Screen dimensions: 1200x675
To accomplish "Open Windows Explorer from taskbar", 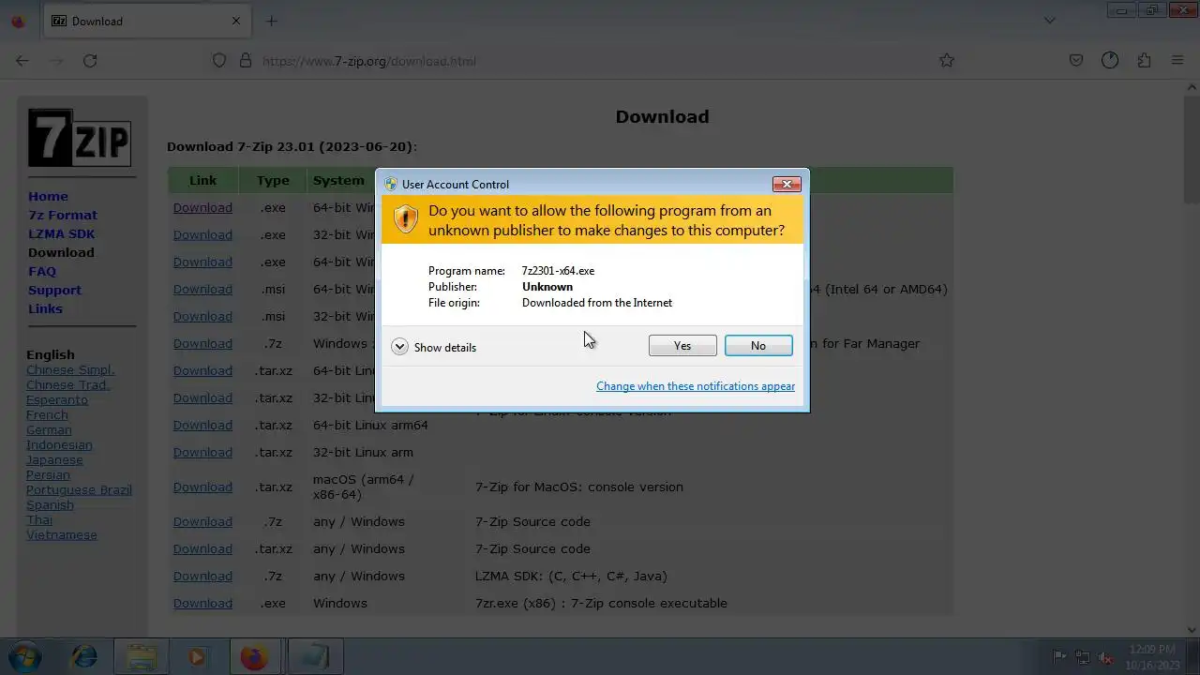I will click(142, 657).
